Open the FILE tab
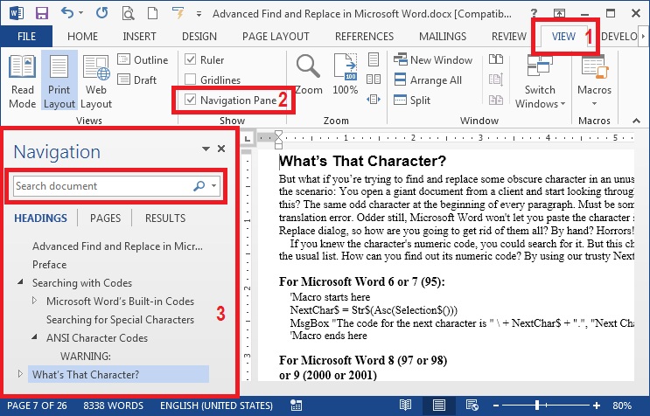Image resolution: width=650 pixels, height=416 pixels. click(x=26, y=37)
